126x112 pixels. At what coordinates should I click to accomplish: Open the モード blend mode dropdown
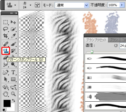click(x=72, y=5)
